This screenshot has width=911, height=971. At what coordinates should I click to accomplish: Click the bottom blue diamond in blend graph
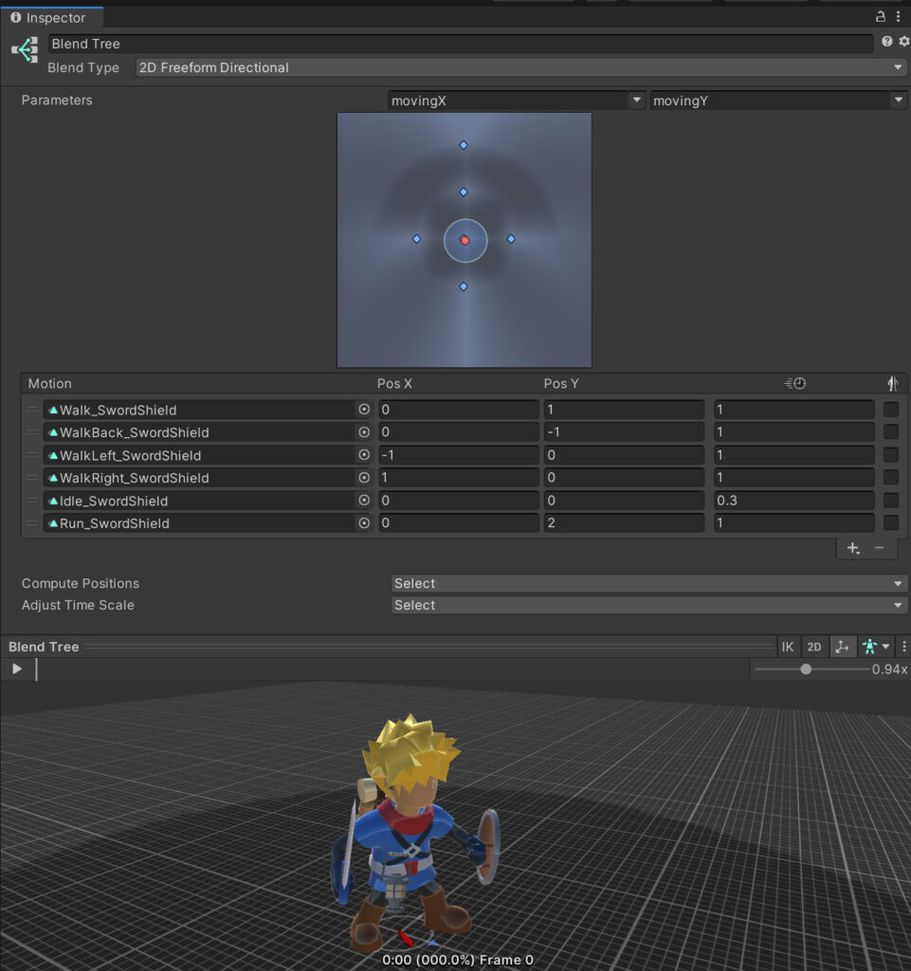[464, 286]
